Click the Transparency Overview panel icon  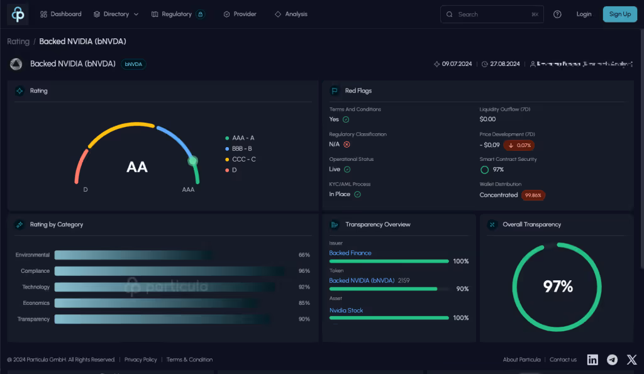(x=335, y=224)
